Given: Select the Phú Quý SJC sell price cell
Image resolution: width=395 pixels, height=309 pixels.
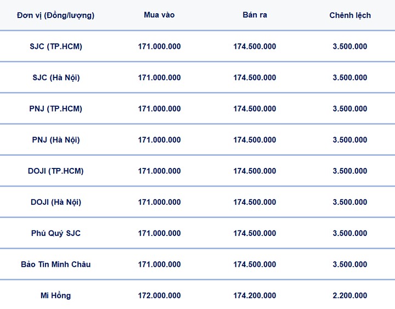Looking at the screenshot, I should pos(255,233).
